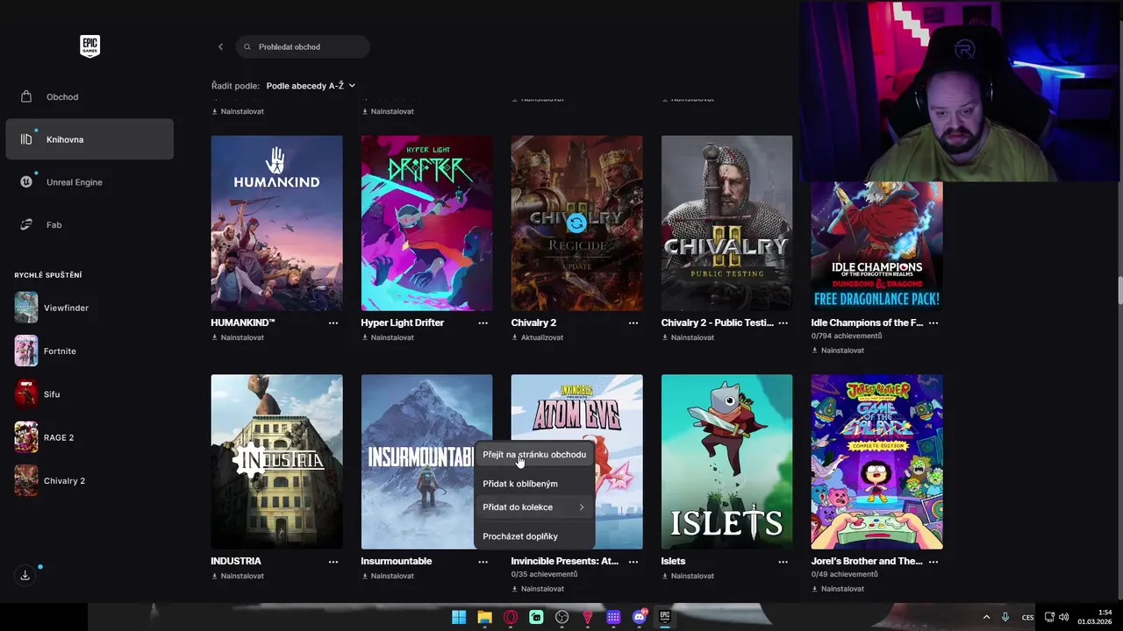The image size is (1123, 631).
Task: Open the Fab marketplace section
Action: [89, 224]
